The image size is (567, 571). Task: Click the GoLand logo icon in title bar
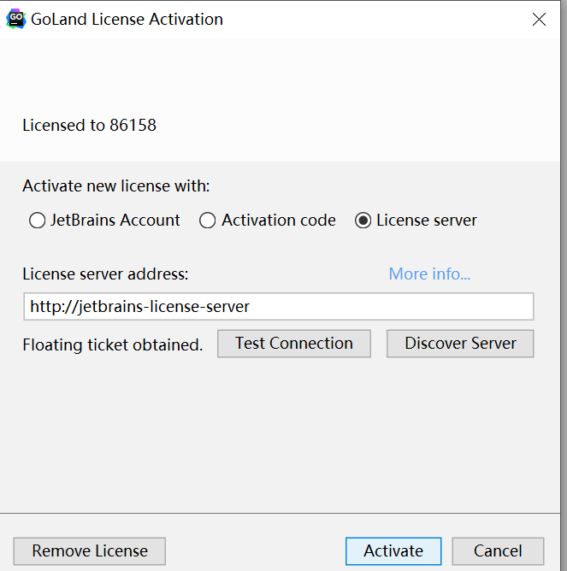pos(16,19)
